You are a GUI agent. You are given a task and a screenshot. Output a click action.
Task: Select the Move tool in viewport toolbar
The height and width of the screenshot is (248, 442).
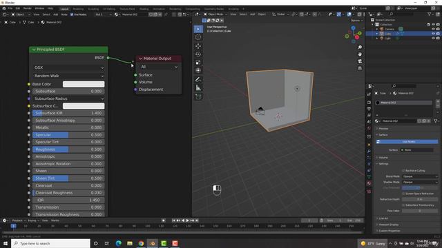pyautogui.click(x=198, y=46)
